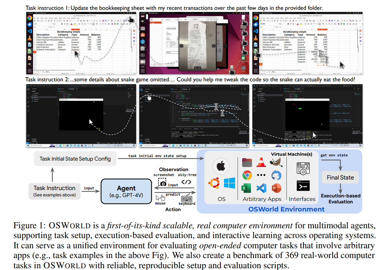The width and height of the screenshot is (386, 270).
Task: Open the Thunderbird icon in Arbitrary Apps
Action: click(276, 175)
